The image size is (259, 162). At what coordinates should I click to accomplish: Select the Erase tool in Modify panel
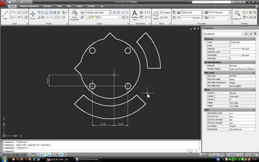(39, 17)
